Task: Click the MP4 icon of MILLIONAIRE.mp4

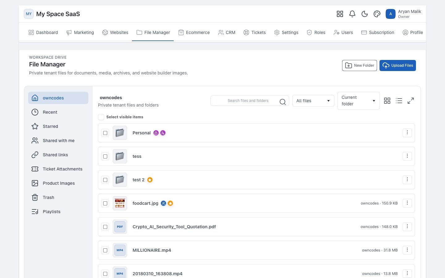Action: [x=120, y=250]
